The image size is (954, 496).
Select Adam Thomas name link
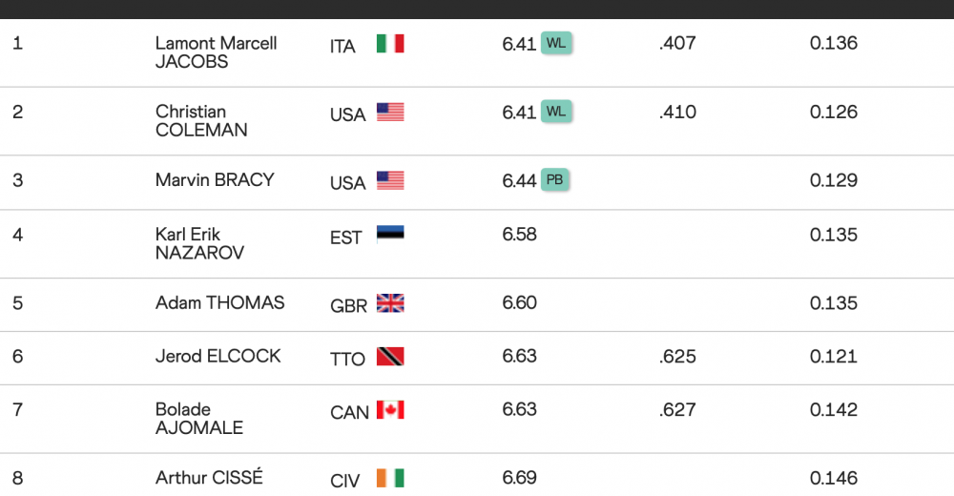219,303
